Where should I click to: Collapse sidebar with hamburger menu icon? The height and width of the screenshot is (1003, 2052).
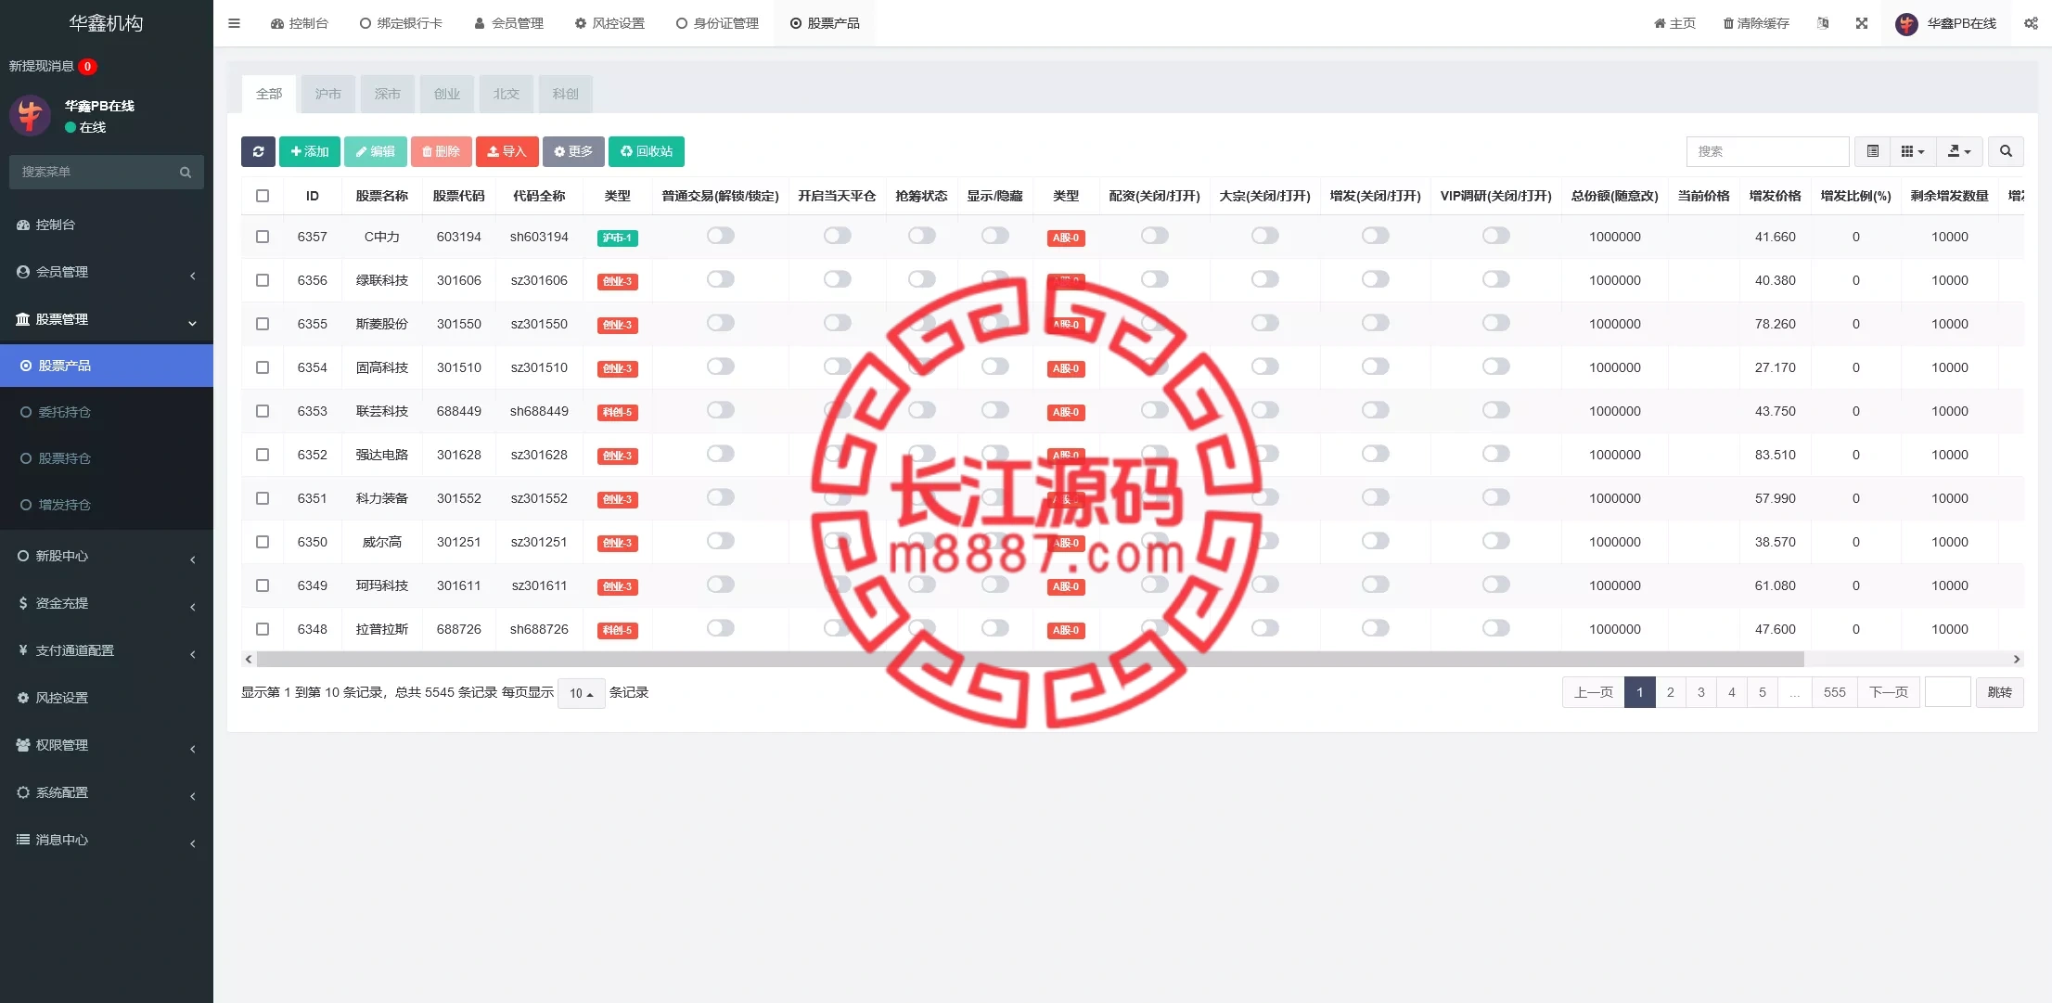click(x=234, y=23)
